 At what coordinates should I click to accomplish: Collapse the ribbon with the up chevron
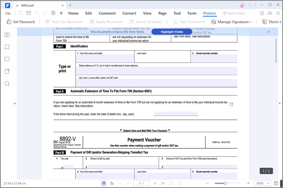coord(278,13)
